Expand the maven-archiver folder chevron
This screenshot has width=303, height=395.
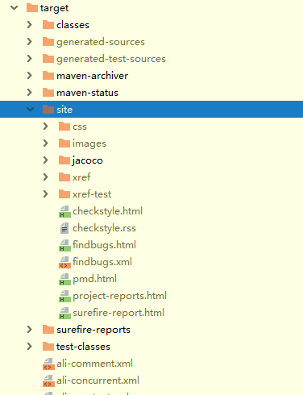(30, 76)
